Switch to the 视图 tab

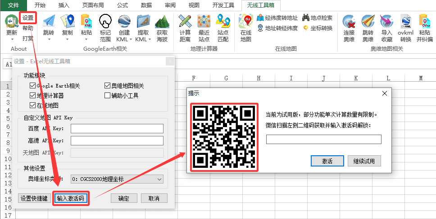(194, 5)
